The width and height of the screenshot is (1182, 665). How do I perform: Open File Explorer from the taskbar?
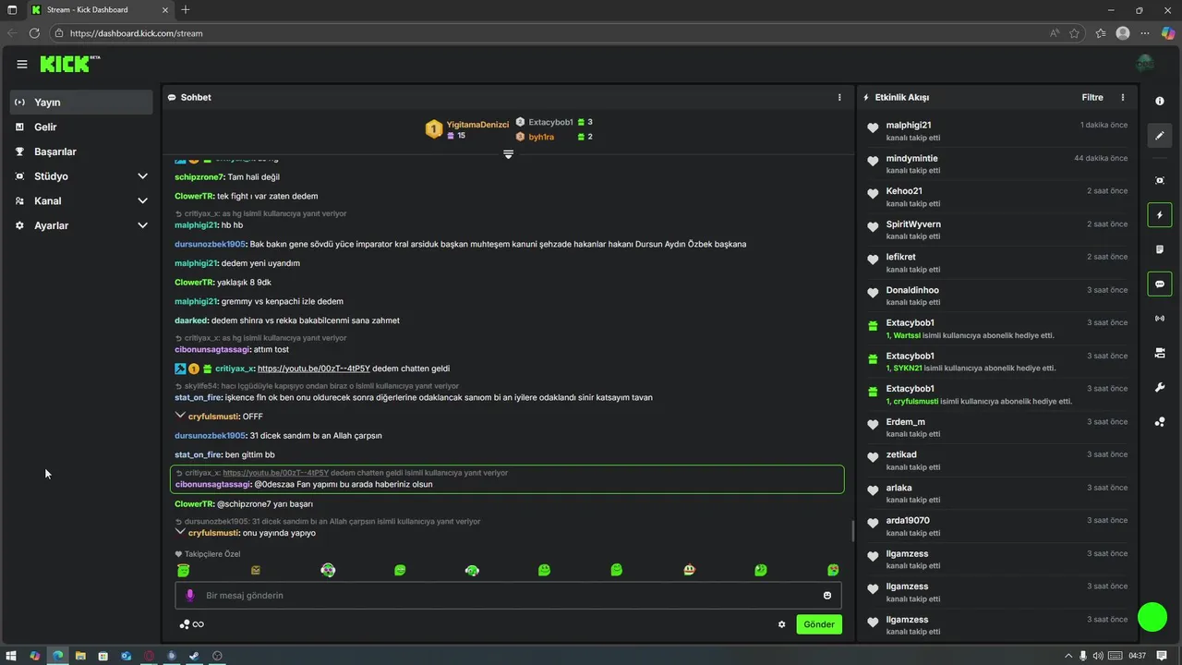point(80,656)
